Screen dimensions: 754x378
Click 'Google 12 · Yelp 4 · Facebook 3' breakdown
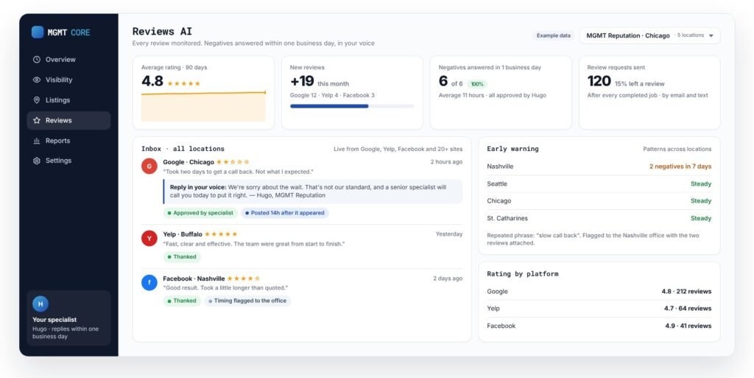(x=332, y=96)
